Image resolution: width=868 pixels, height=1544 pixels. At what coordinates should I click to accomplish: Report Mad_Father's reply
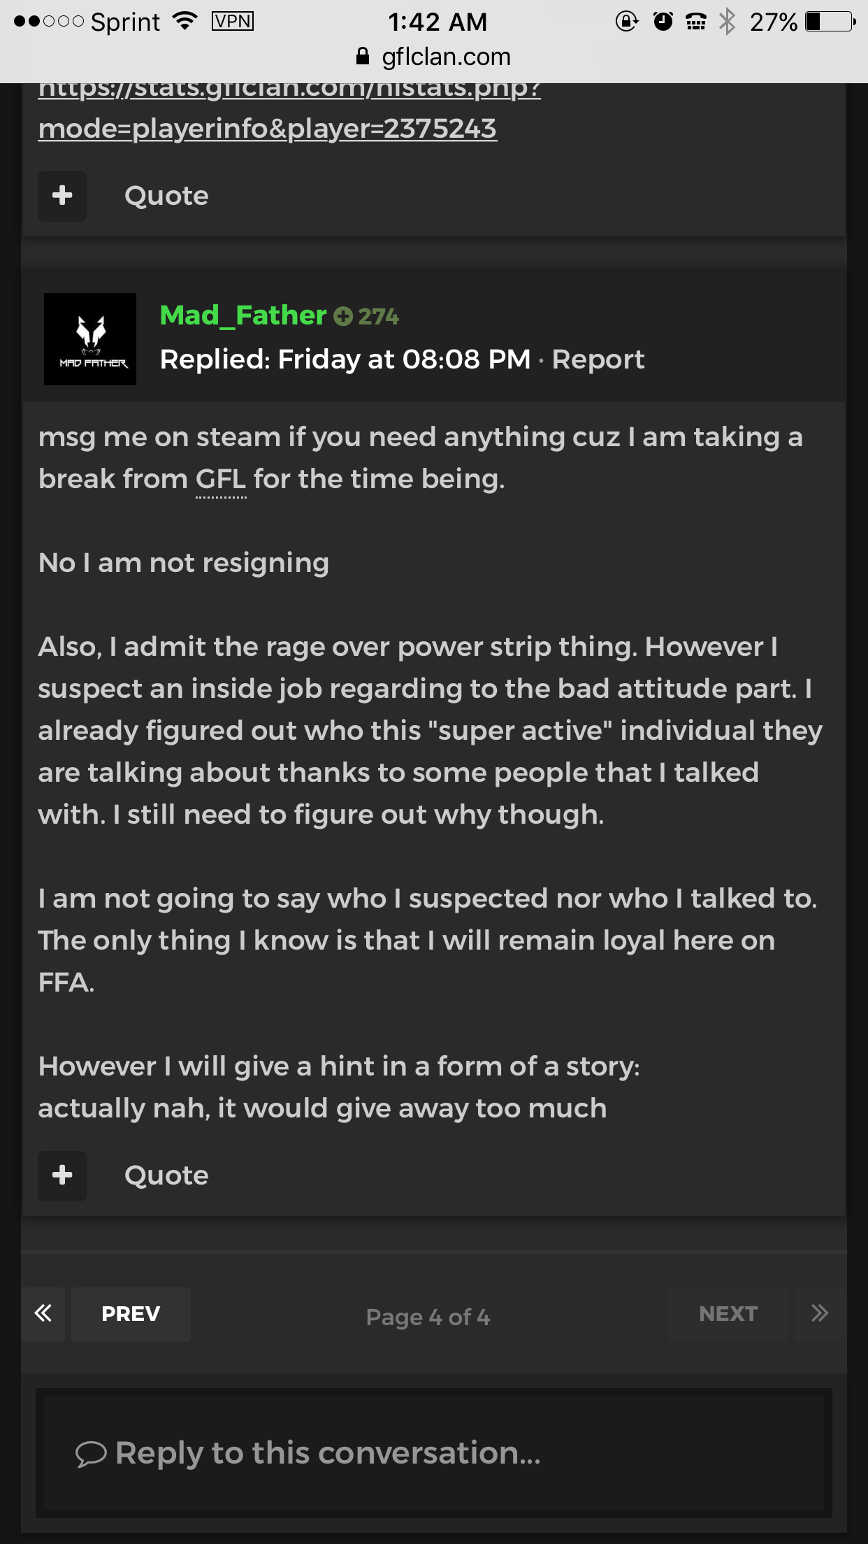click(x=598, y=359)
